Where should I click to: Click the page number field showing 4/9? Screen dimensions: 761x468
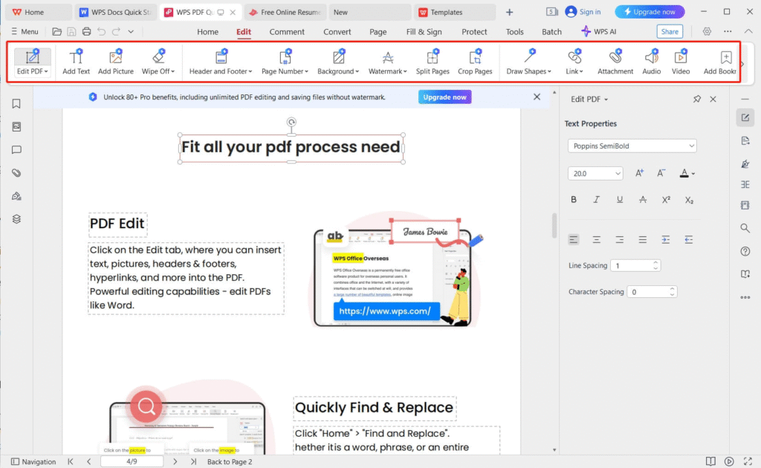click(x=131, y=461)
